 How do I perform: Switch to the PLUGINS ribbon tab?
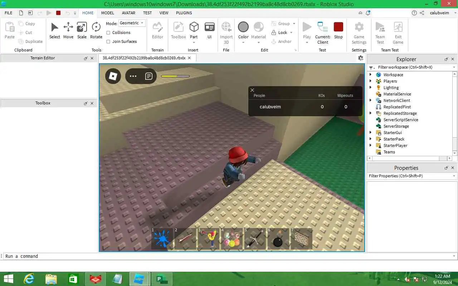click(184, 13)
